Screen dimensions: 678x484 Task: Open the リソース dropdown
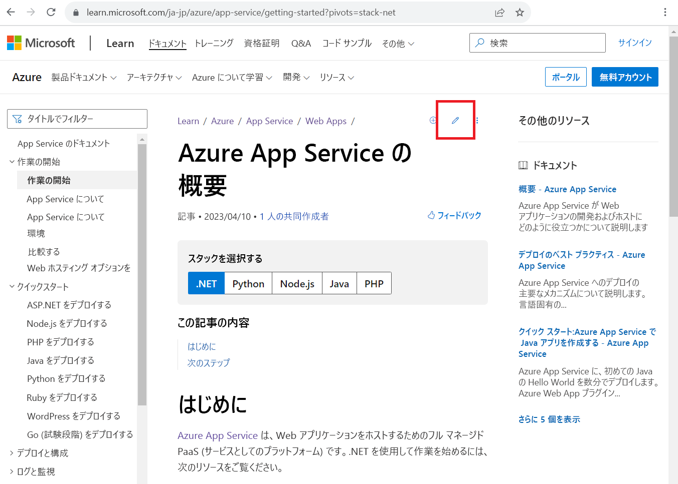tap(337, 77)
